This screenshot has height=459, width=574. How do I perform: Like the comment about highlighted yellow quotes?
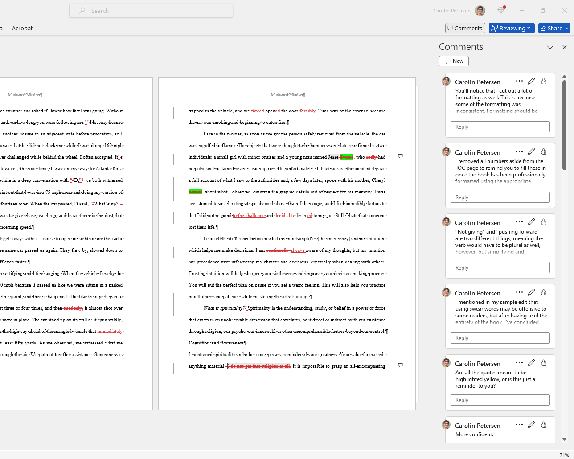[x=544, y=363]
